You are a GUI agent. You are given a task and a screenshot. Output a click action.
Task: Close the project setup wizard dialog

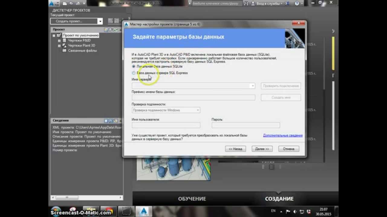(x=298, y=24)
